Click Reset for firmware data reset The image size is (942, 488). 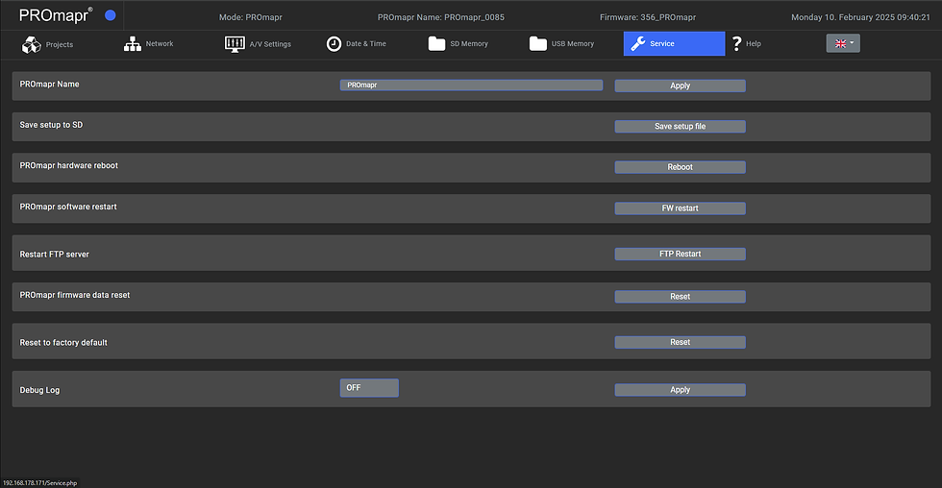pos(681,297)
